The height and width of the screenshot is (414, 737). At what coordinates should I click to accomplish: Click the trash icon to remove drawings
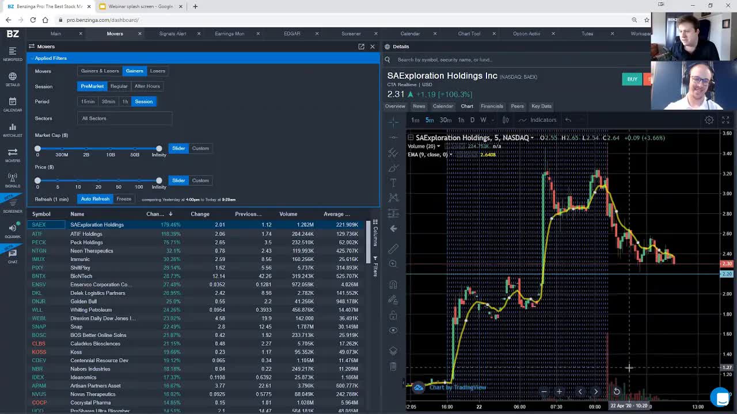(393, 366)
